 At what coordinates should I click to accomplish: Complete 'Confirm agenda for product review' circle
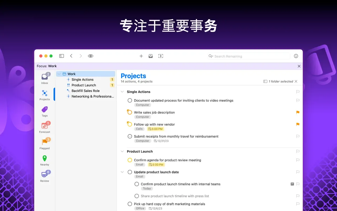pos(130,160)
